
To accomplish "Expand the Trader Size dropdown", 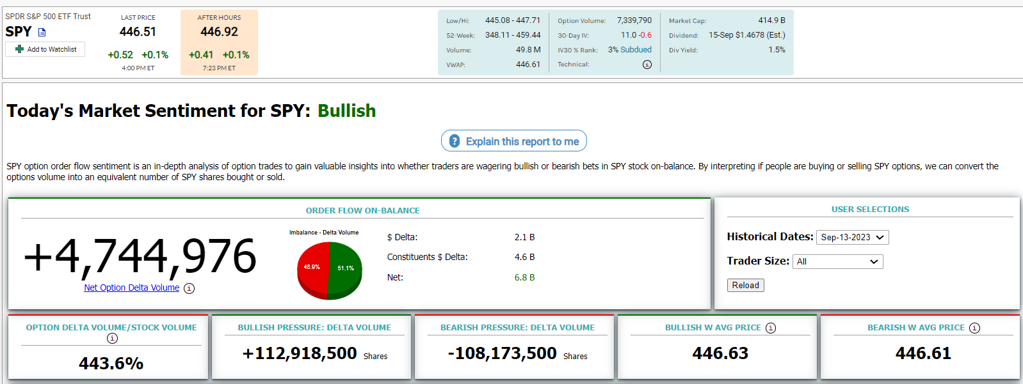I will (838, 261).
